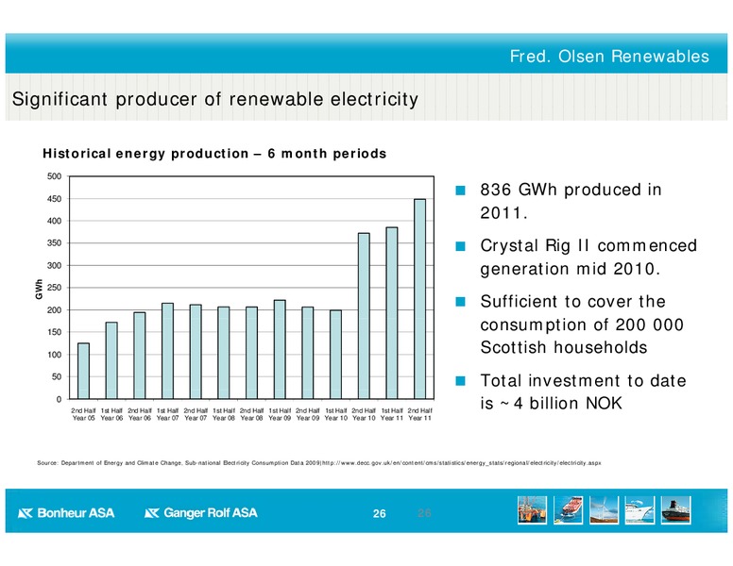Click the slide title 'Significant producer of renewable electricity'
Screen dimensions: 733x566
tap(215, 99)
